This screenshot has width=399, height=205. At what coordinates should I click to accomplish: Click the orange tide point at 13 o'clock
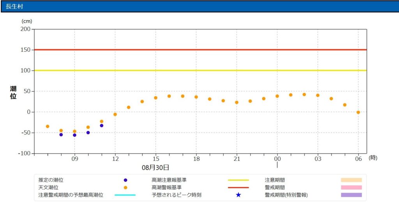(x=129, y=107)
